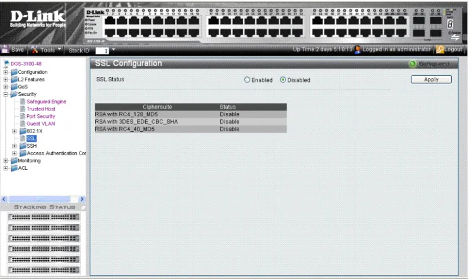Viewport: 472px width, 279px height.
Task: Click the Port Security page icon
Action: tap(23, 116)
